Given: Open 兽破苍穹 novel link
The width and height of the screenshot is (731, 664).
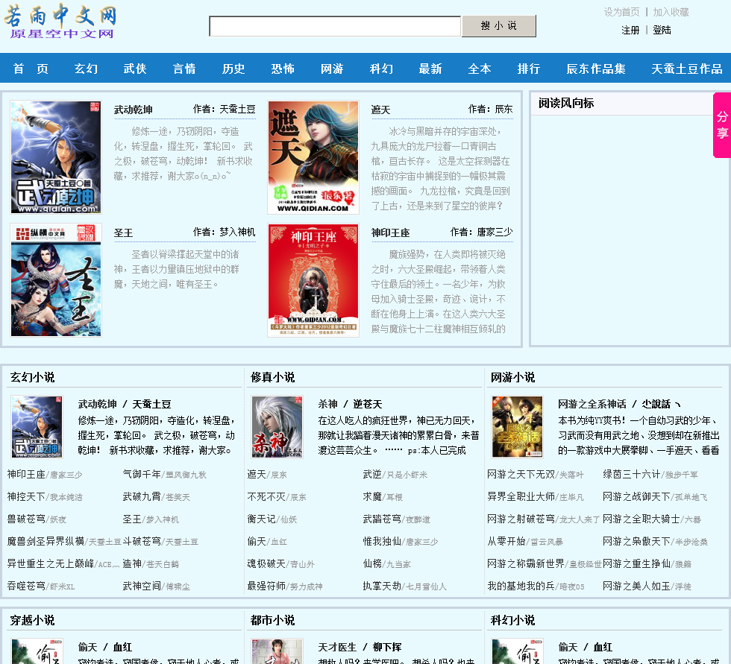Looking at the screenshot, I should [26, 519].
